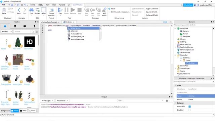Open Toolbox Inventory grid tab icon
215x121 pixels.
[15, 26]
